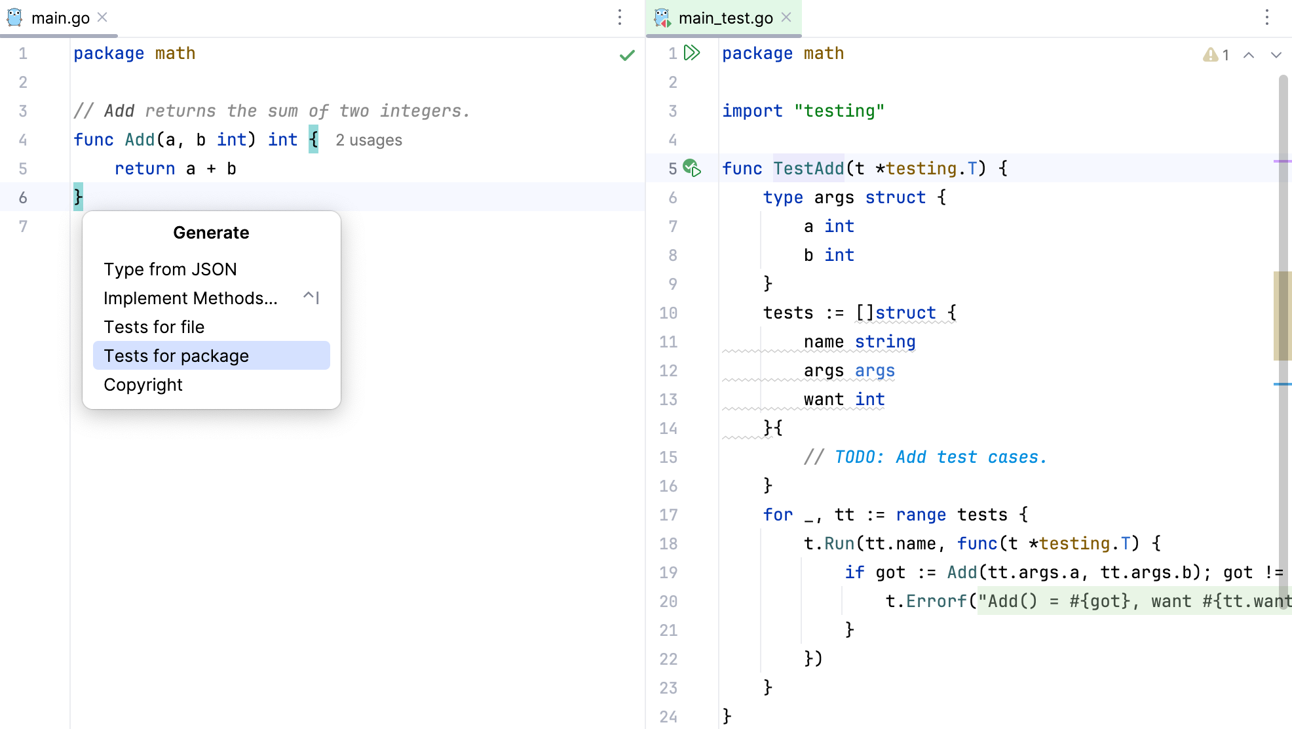Run TestAdd using the gutter run icon
Image resolution: width=1292 pixels, height=729 pixels.
click(693, 168)
